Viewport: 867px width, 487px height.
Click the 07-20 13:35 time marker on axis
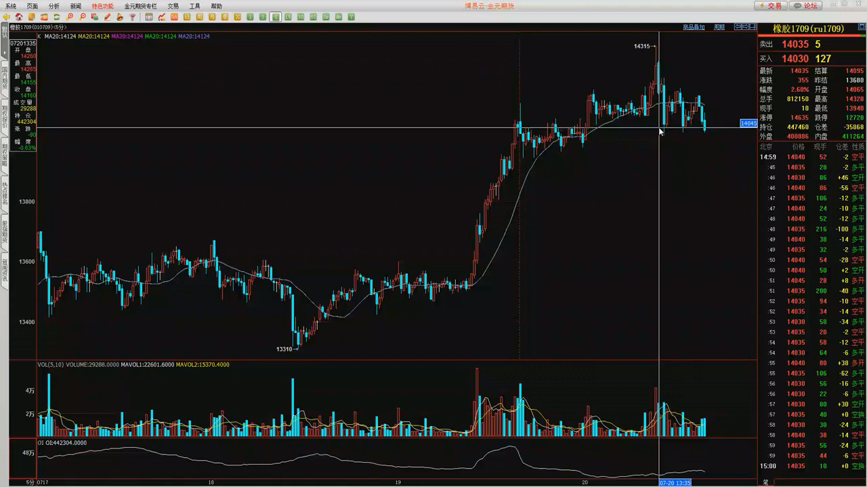[x=675, y=483]
